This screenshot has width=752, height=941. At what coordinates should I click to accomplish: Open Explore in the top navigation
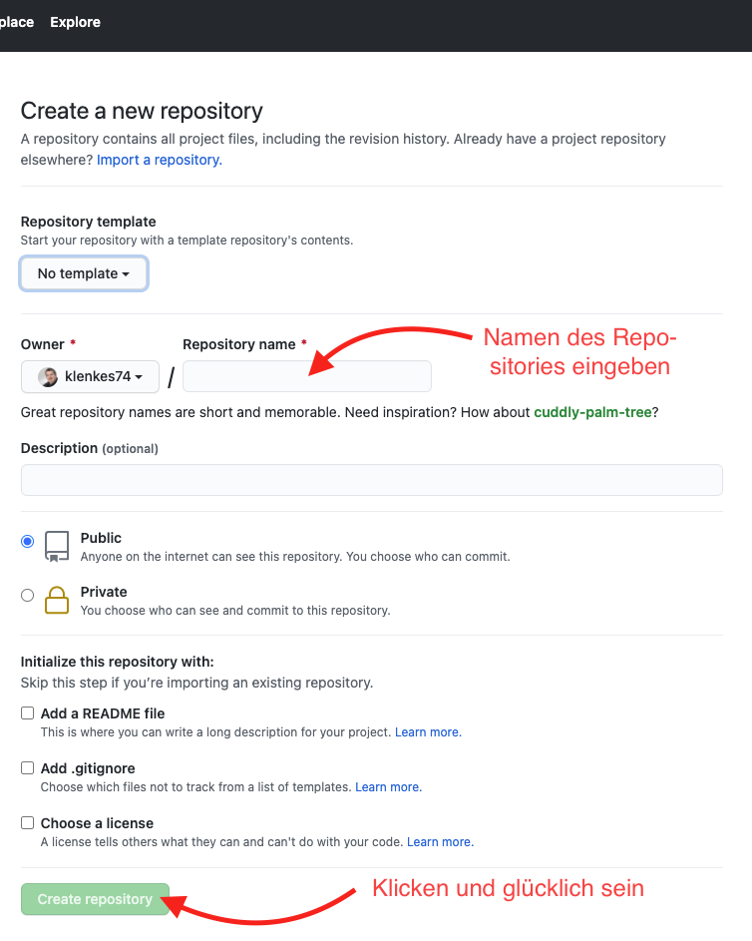75,22
